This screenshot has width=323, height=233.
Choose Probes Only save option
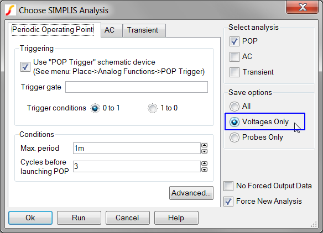(x=235, y=137)
